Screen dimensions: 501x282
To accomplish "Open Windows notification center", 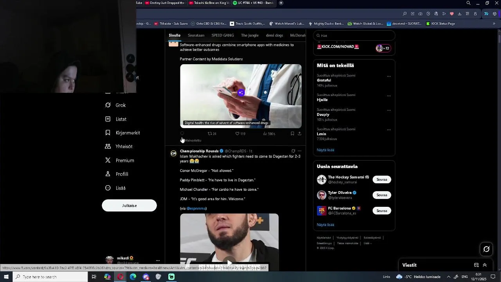I will pos(493,277).
